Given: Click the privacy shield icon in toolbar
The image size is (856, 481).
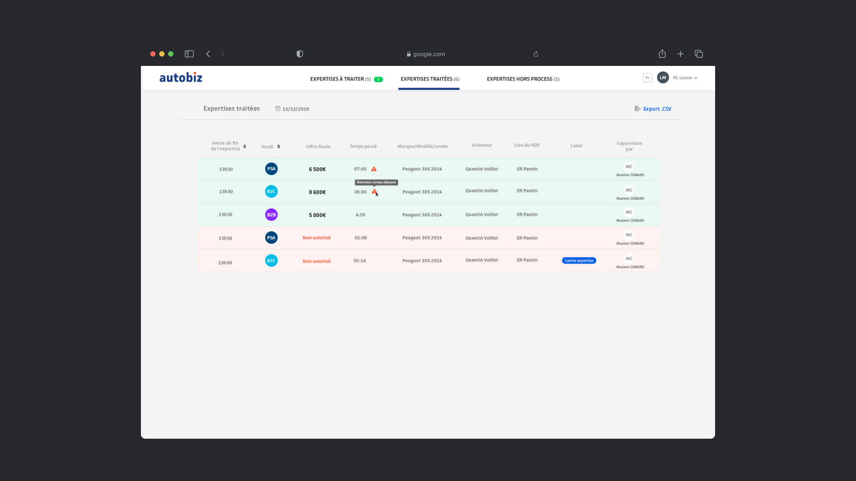Looking at the screenshot, I should click(300, 54).
